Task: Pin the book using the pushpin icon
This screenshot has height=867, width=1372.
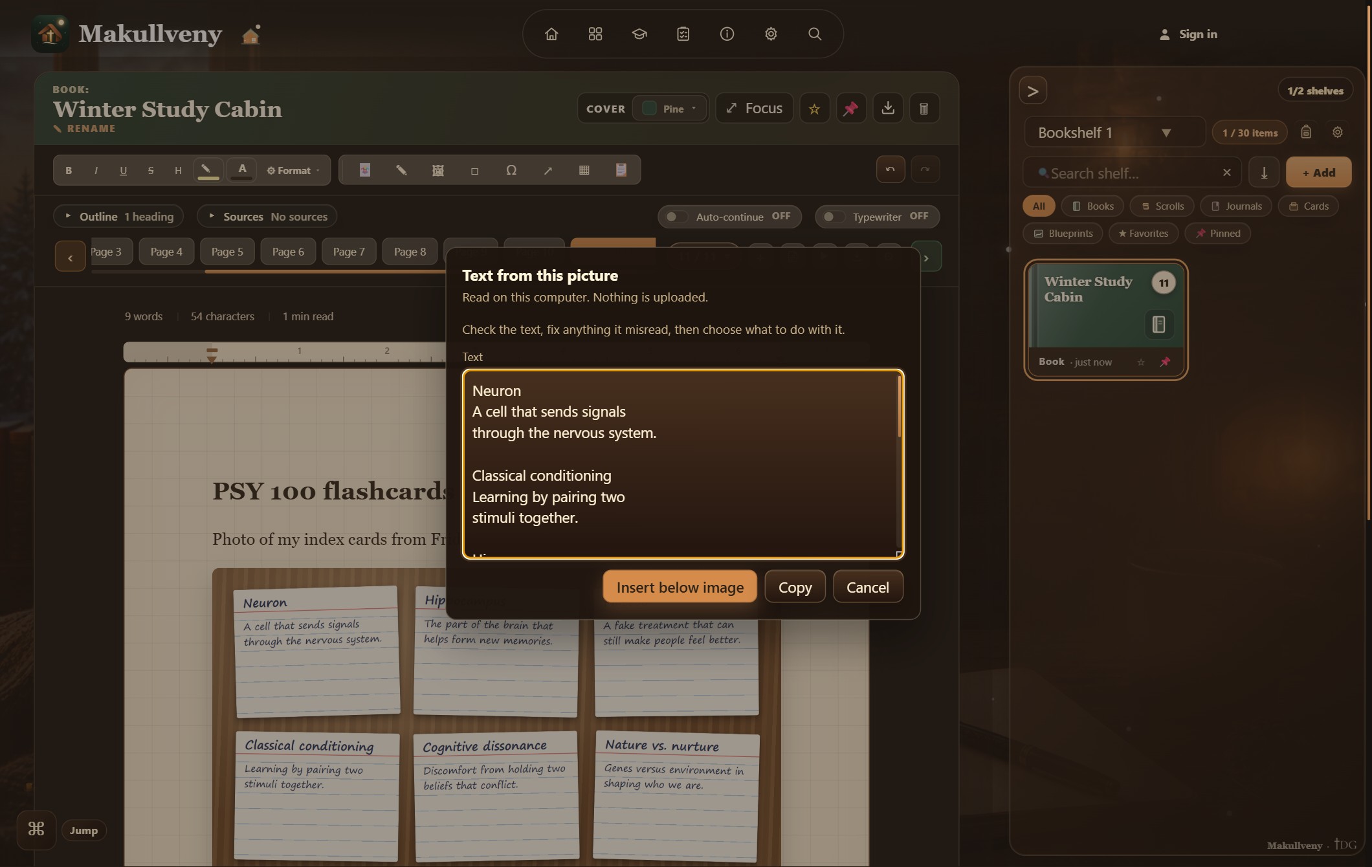Action: point(851,109)
